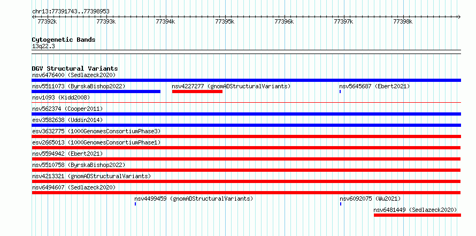Open nsv5510758 (ByrskaBishop2022) label

79,165
